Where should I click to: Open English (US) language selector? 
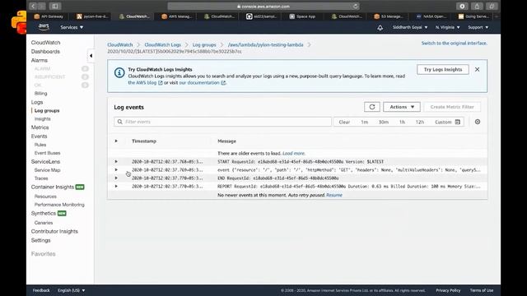(72, 290)
